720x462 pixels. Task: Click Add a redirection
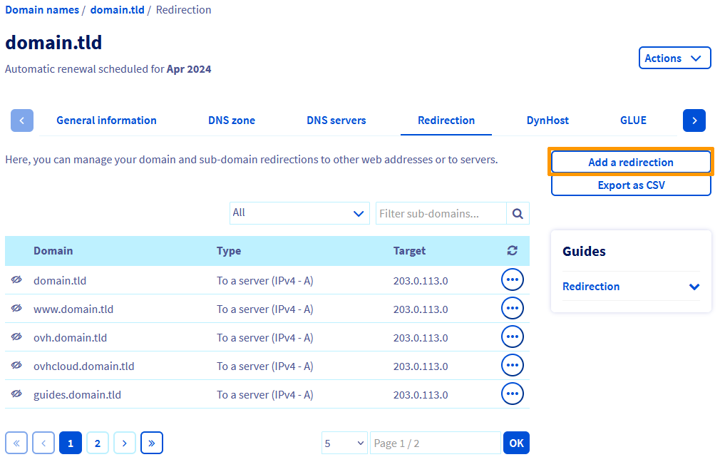631,162
